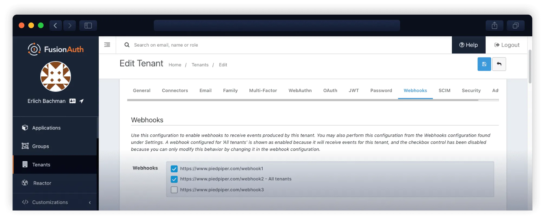Click the search magnifier icon
The height and width of the screenshot is (217, 545).
[127, 45]
